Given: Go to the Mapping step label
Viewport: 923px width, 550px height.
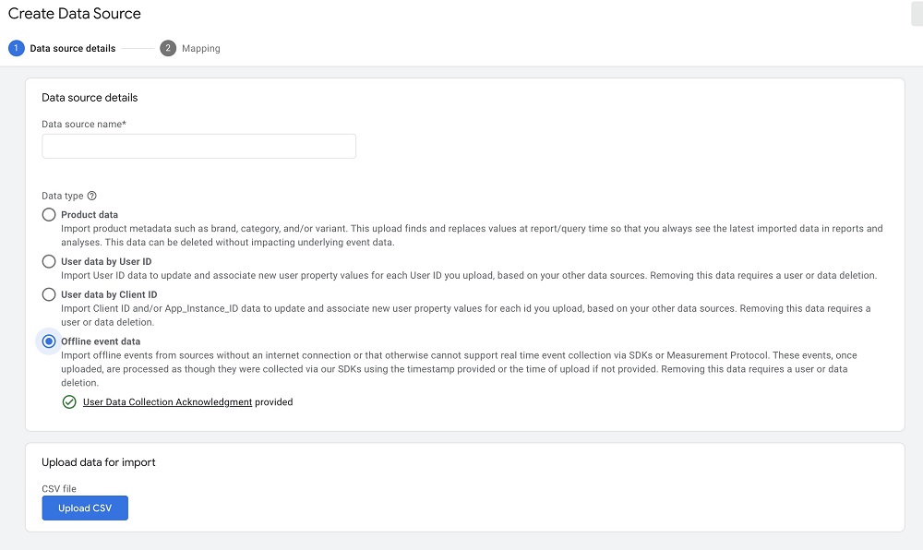Looking at the screenshot, I should pos(201,48).
